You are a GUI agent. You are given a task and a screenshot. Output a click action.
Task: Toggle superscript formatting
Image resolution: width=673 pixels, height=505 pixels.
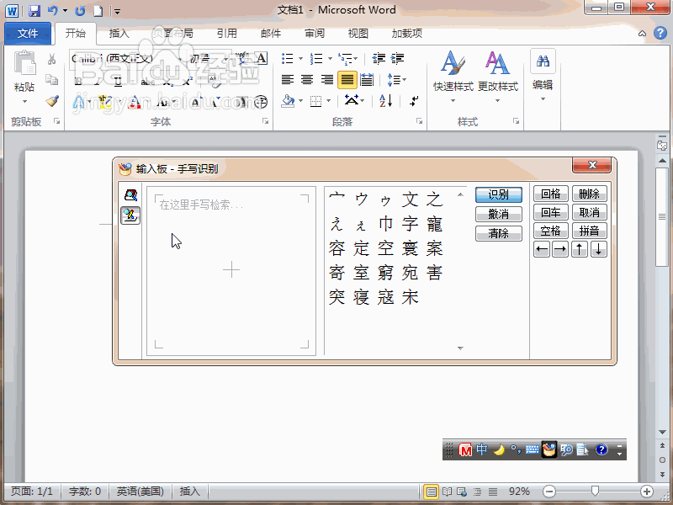click(x=188, y=81)
